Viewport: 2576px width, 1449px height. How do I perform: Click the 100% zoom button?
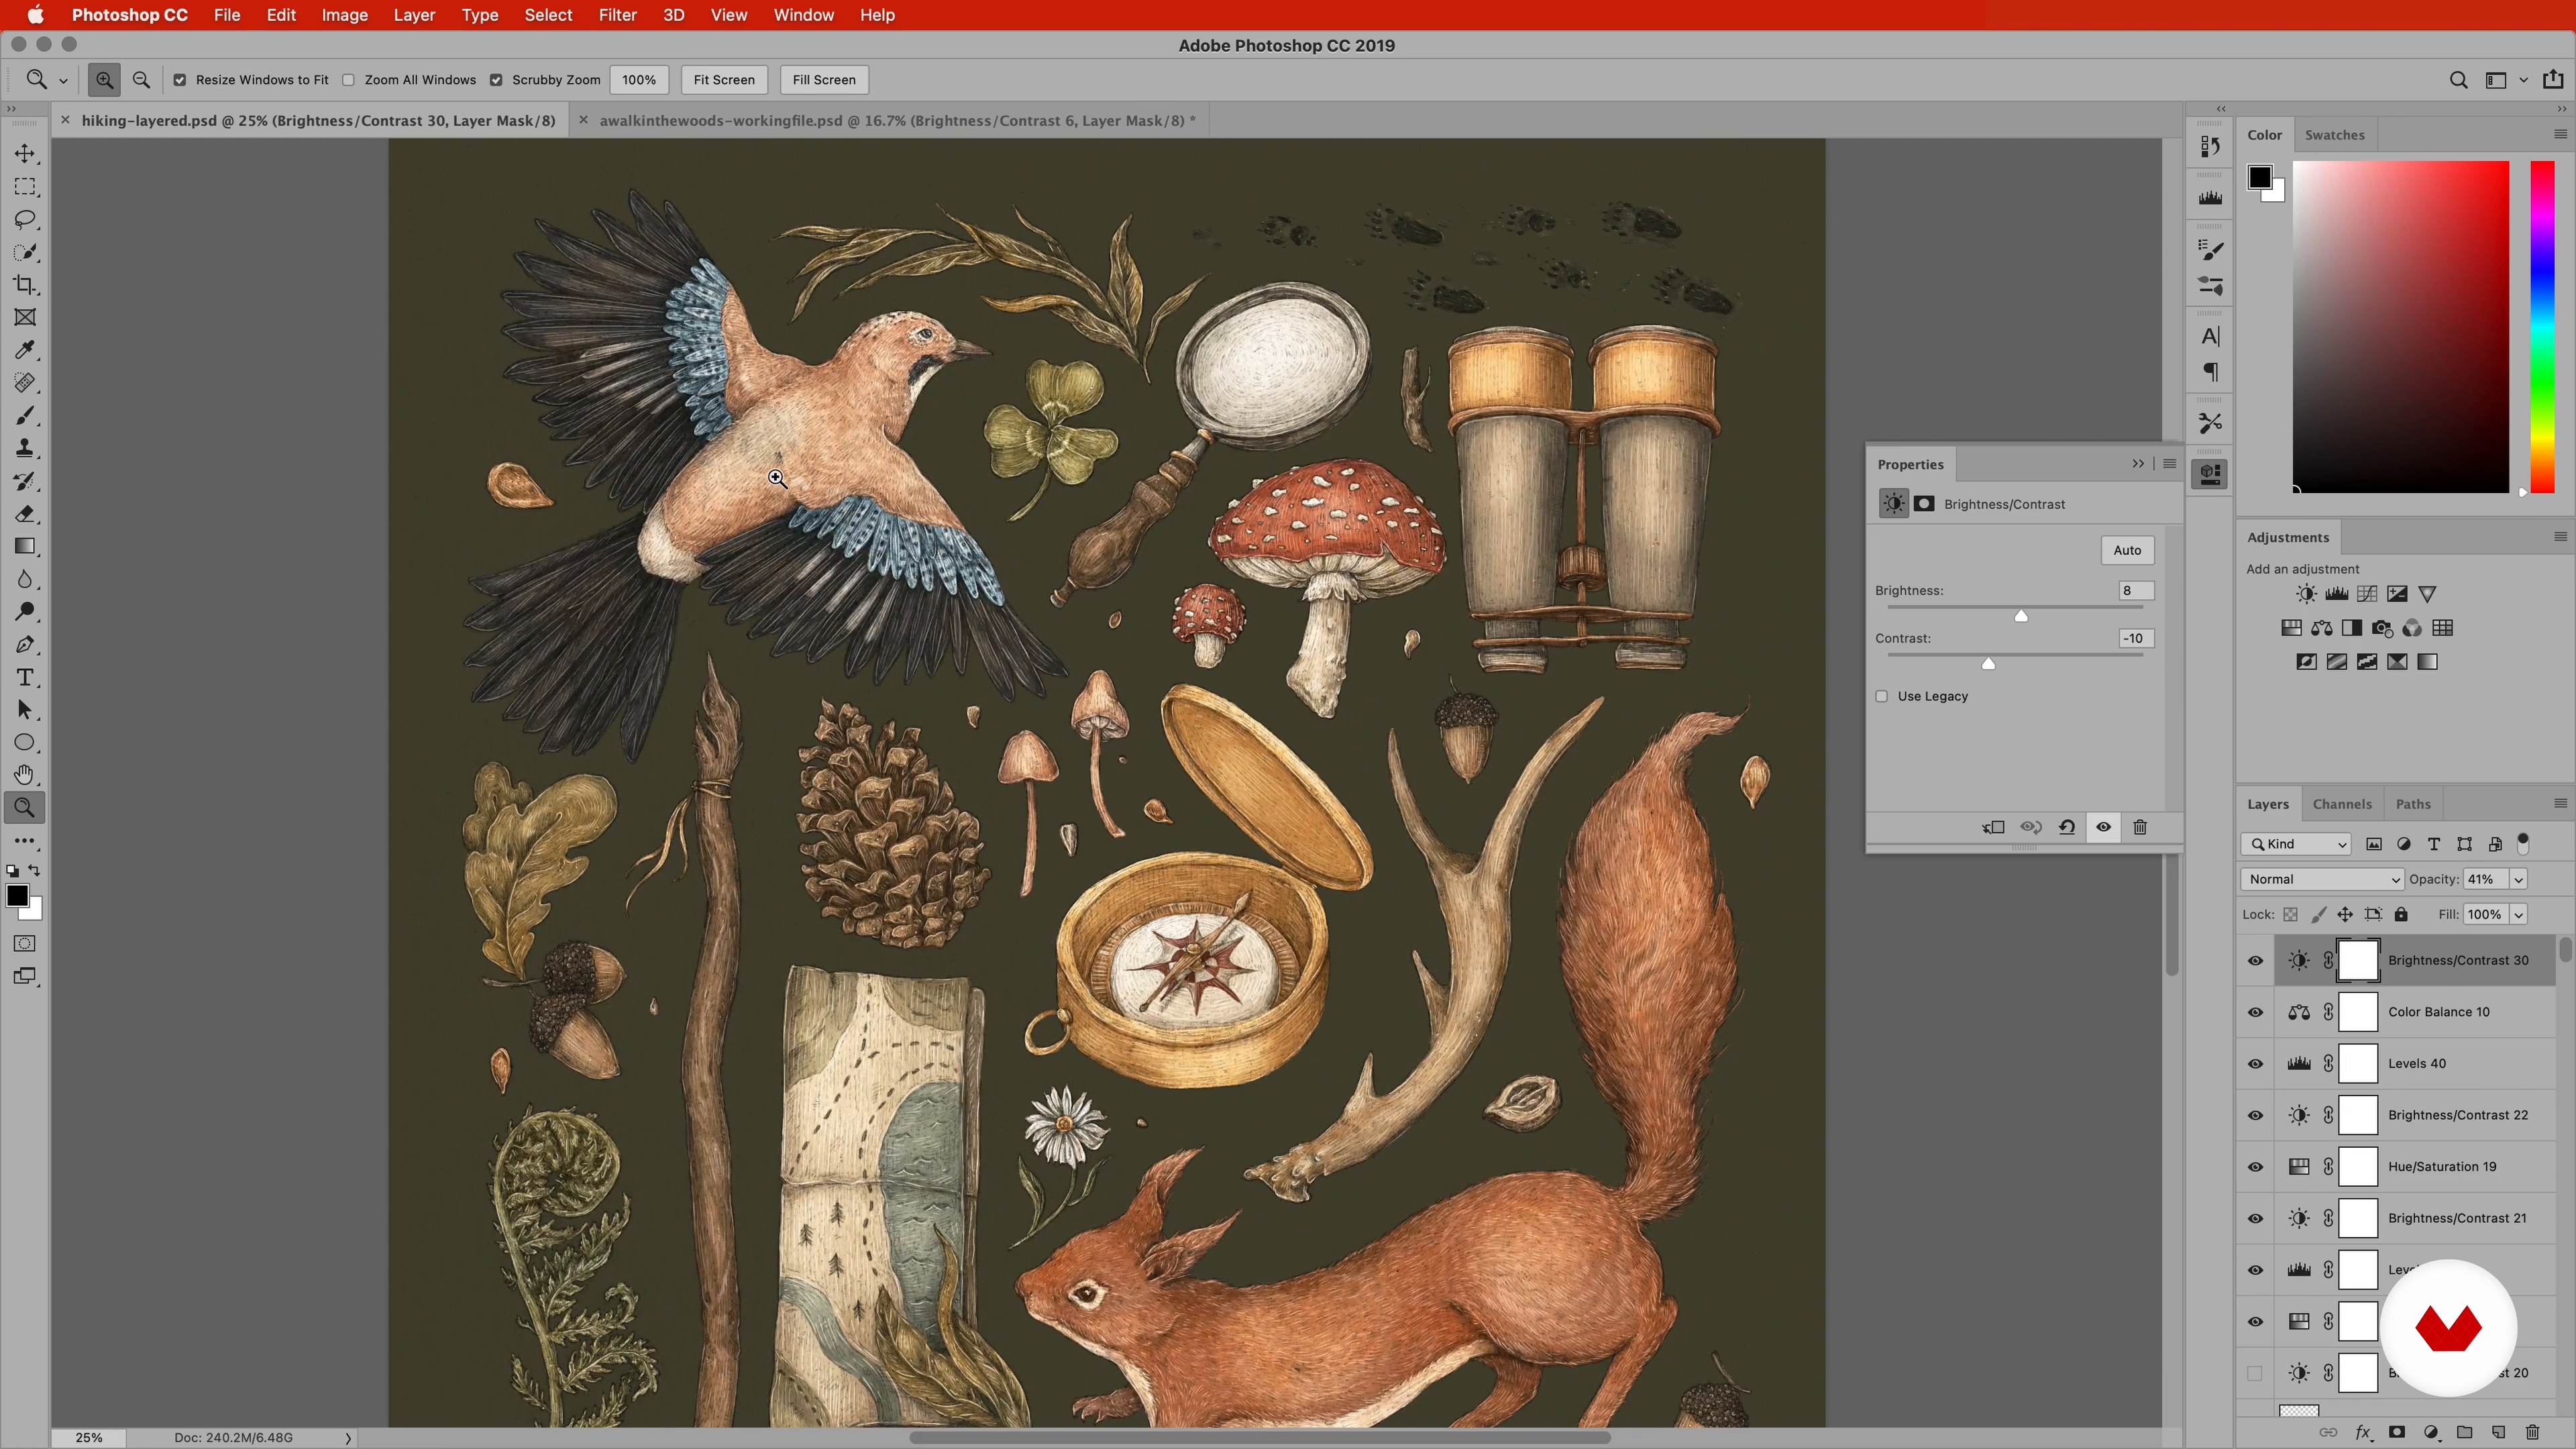[639, 80]
